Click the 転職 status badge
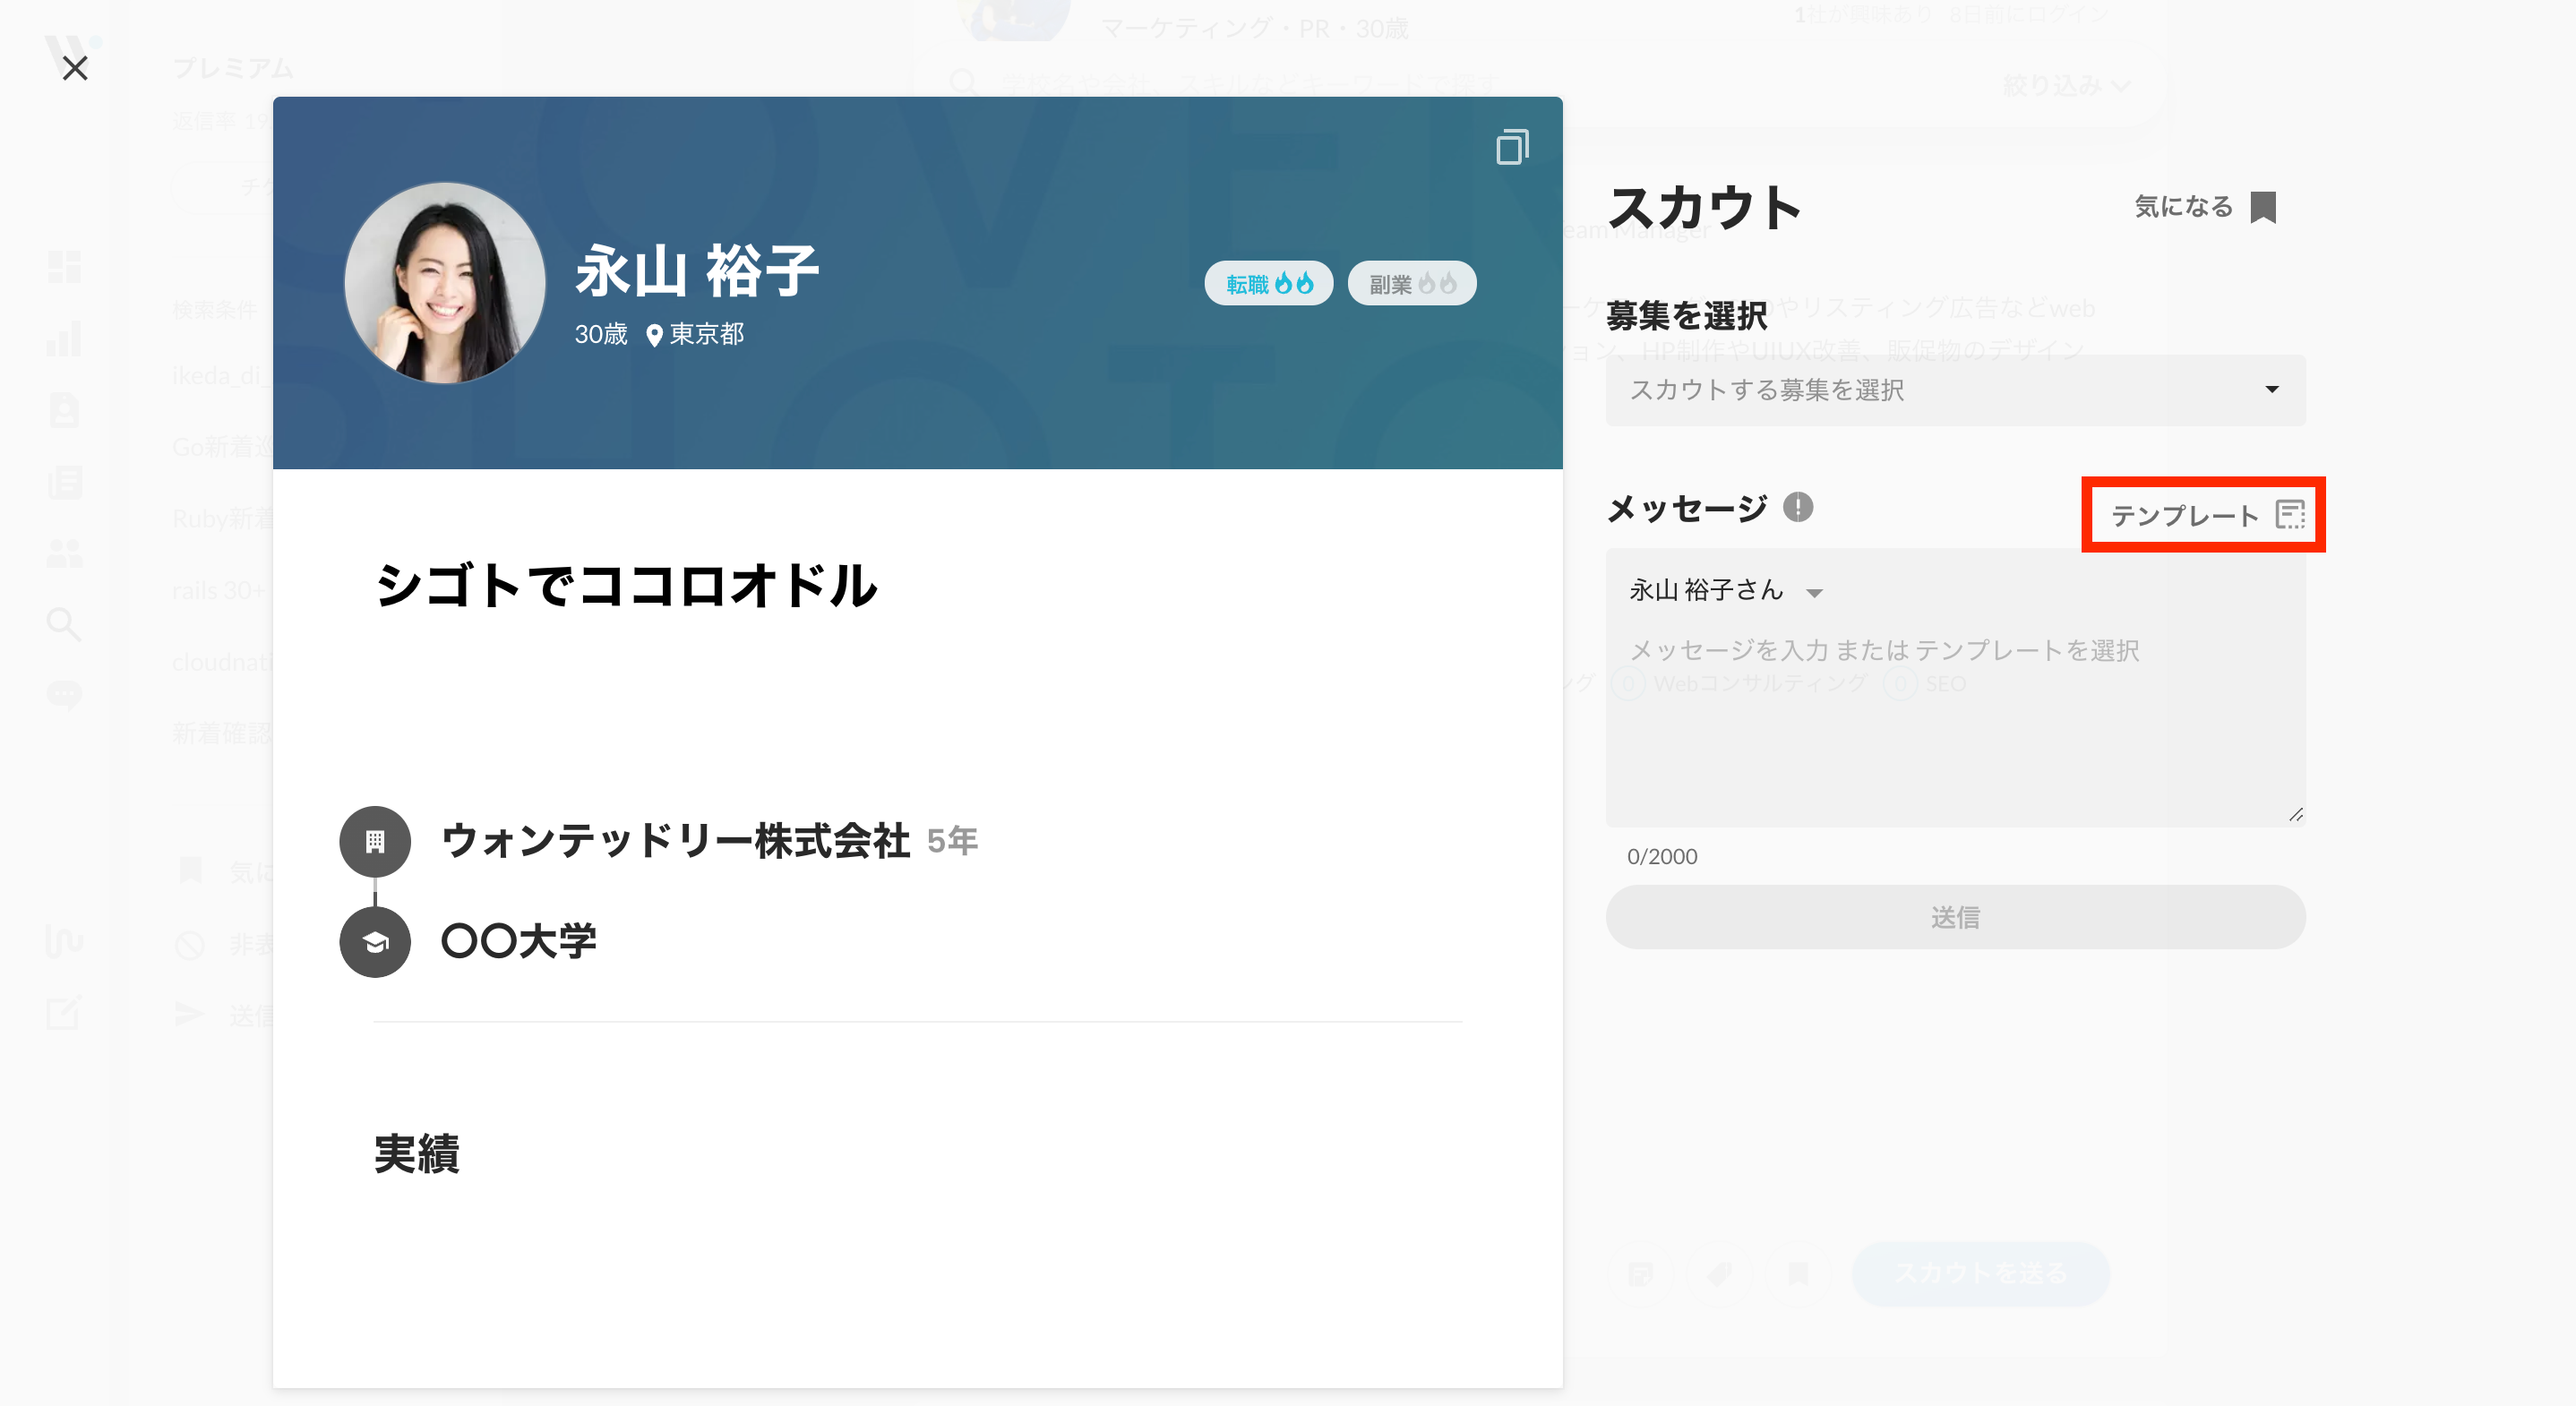 (1268, 284)
